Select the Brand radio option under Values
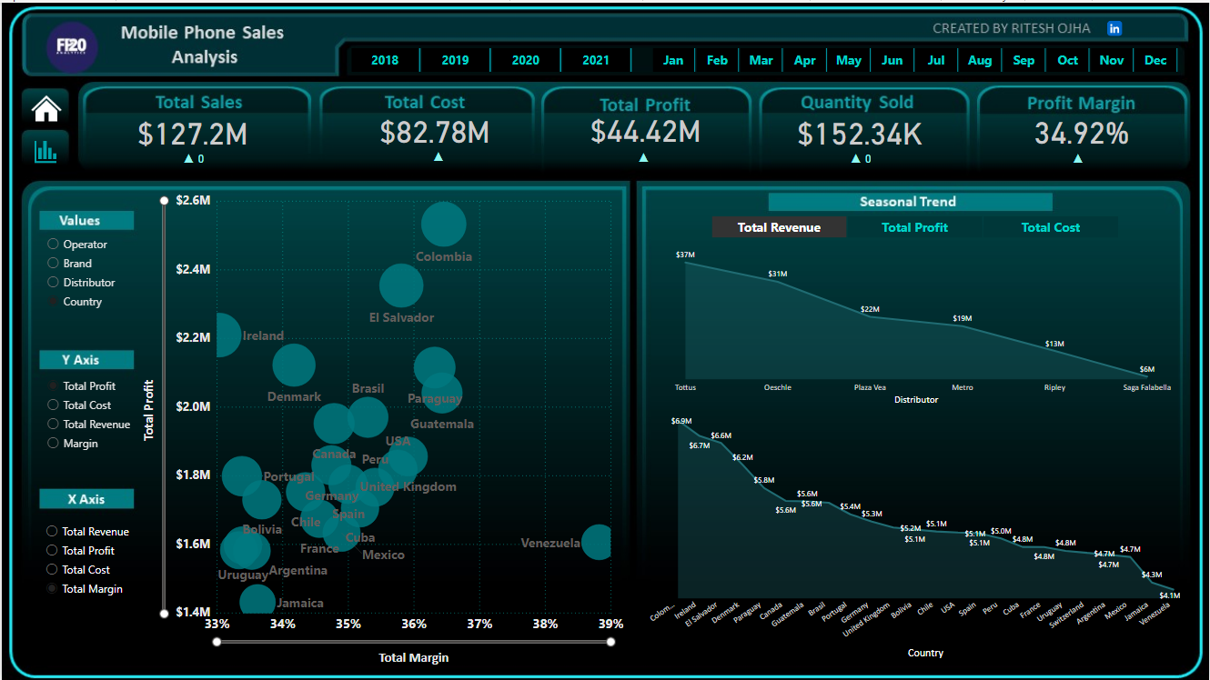 click(x=53, y=264)
